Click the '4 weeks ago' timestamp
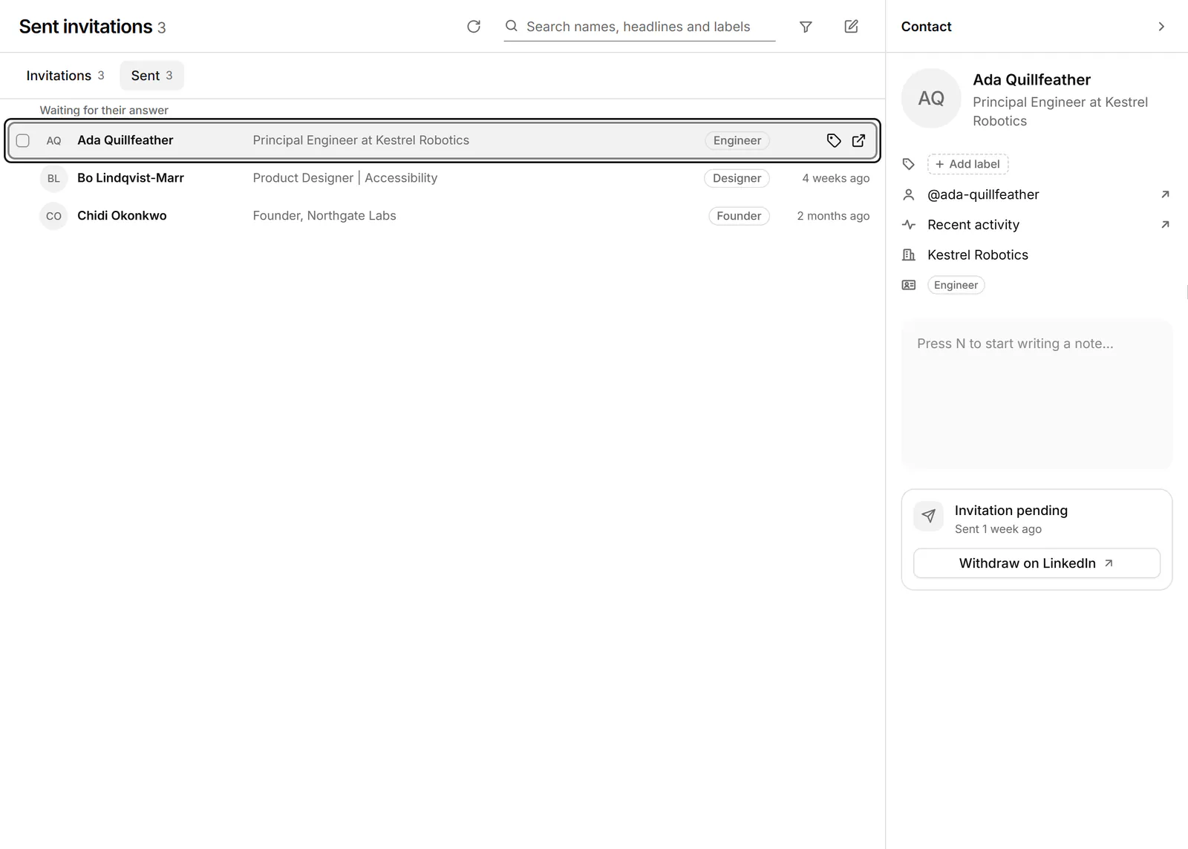 point(835,178)
